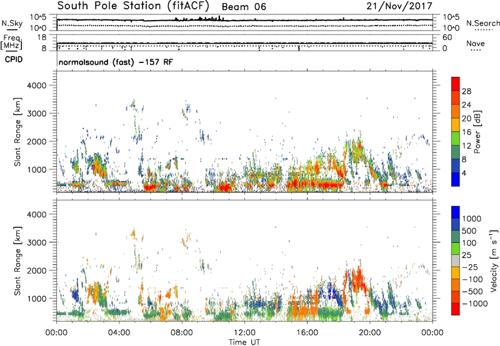
Task: Click the 'N.Search' legend label
Action: pyautogui.click(x=482, y=23)
